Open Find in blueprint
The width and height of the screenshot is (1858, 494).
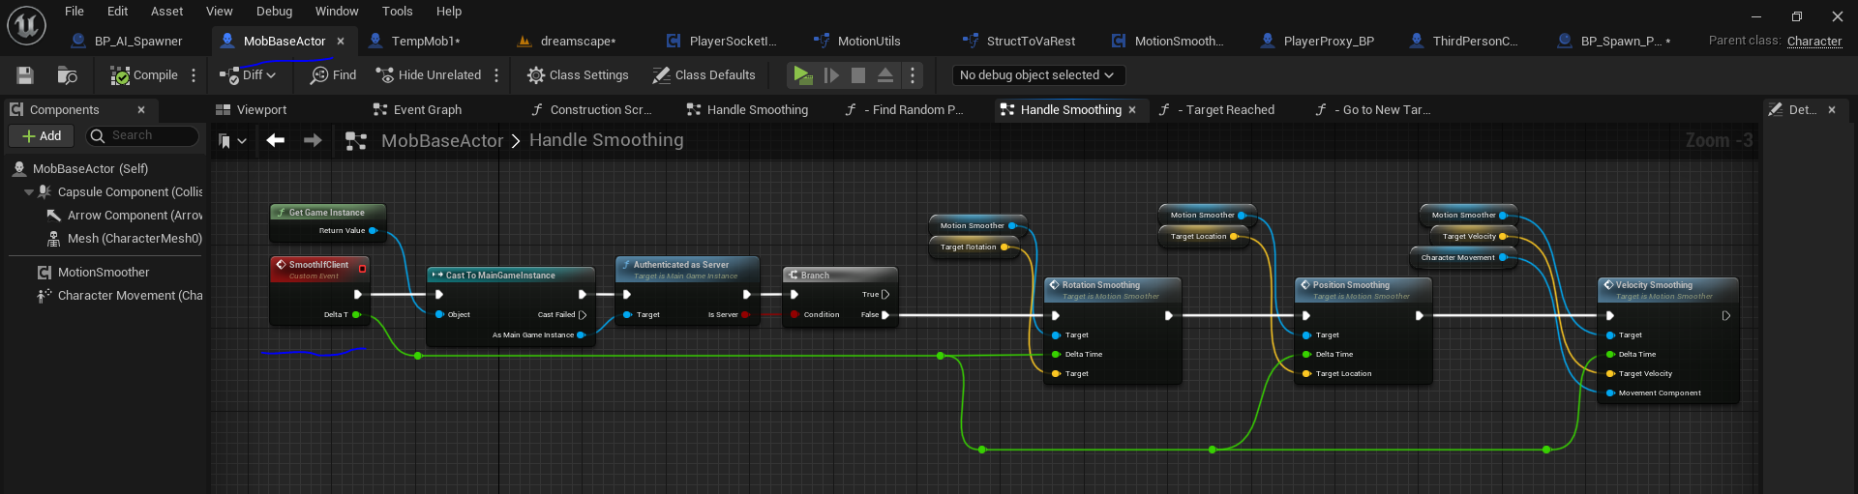333,75
